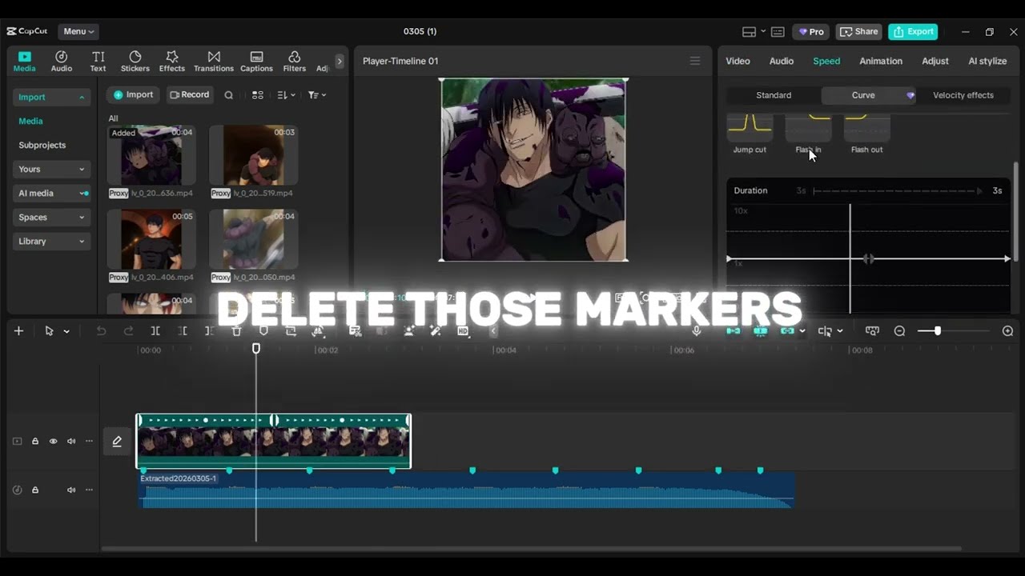The width and height of the screenshot is (1025, 576).
Task: Open the media sort options
Action: (286, 95)
